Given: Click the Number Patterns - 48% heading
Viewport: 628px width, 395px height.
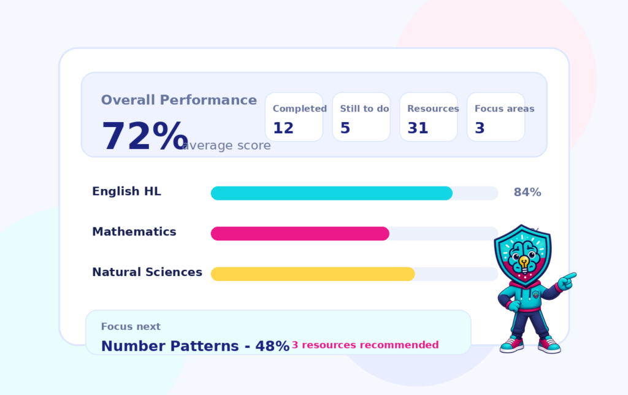Looking at the screenshot, I should pyautogui.click(x=195, y=346).
